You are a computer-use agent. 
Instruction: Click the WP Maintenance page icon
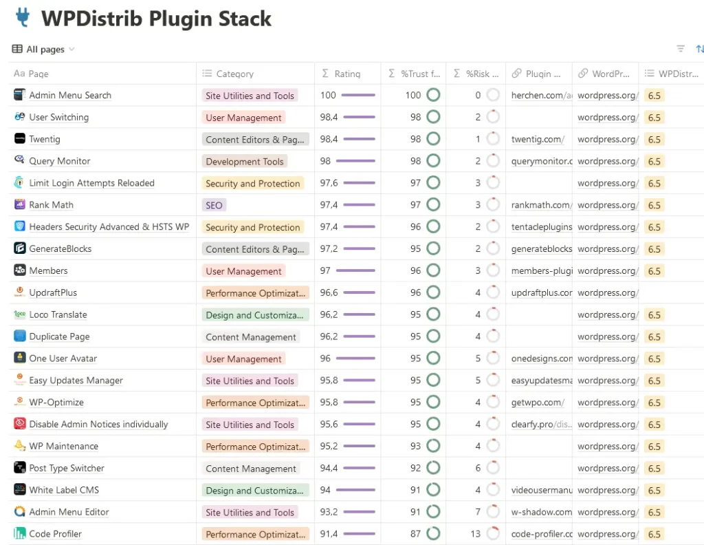[x=20, y=446]
